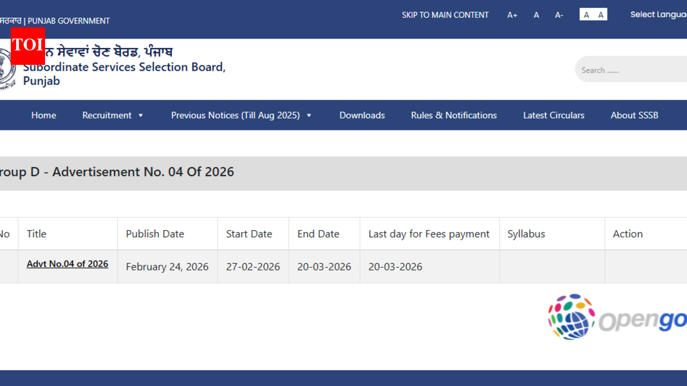
Task: Navigate to the Downloads menu item
Action: click(362, 115)
